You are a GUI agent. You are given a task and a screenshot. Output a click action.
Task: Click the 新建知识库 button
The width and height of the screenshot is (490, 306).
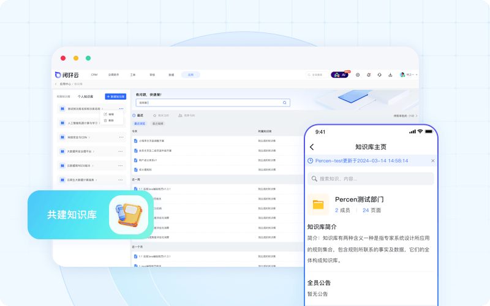pos(115,97)
